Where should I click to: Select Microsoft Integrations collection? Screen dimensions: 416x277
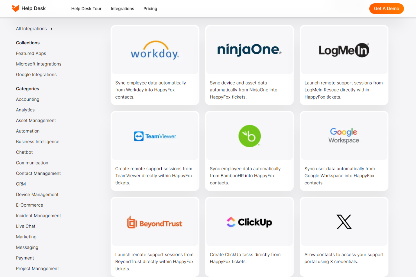(39, 64)
